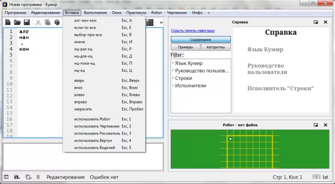The width and height of the screenshot is (335, 184).
Task: Float the Справка help panel
Action: point(316,22)
